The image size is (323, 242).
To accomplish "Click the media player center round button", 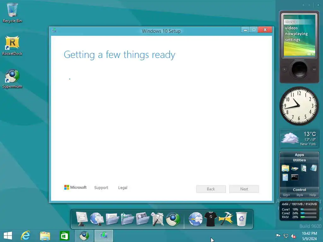I will click(x=299, y=69).
